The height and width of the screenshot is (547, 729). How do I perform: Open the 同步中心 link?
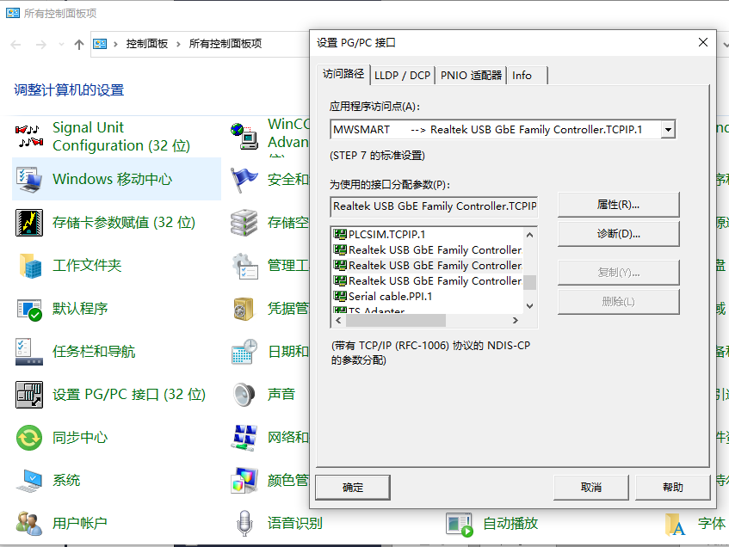pyautogui.click(x=80, y=438)
